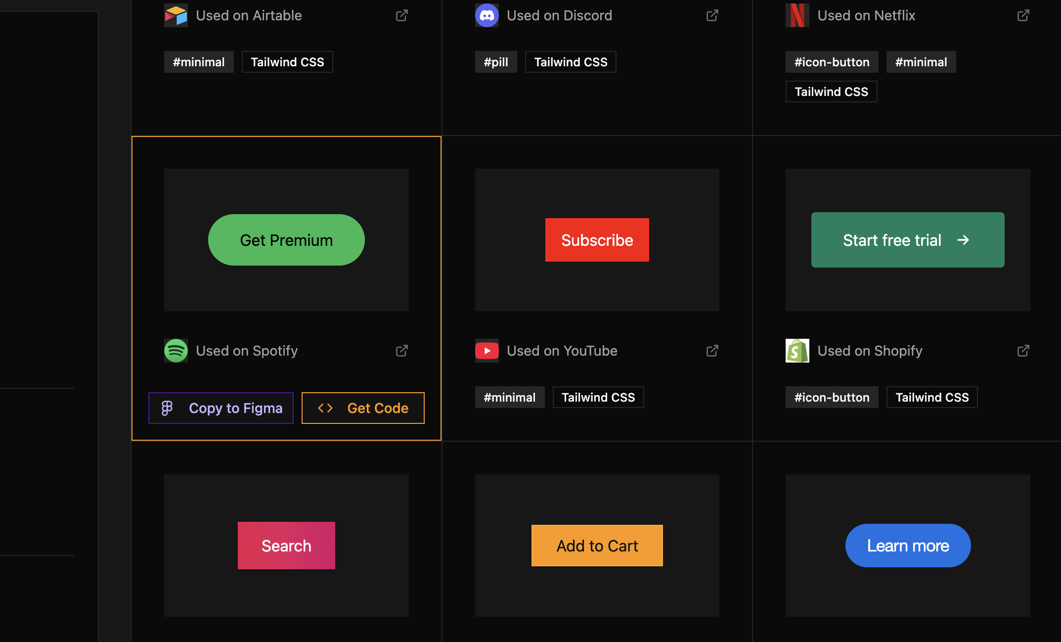This screenshot has width=1061, height=642.
Task: Open the external link for Used on Netflix
Action: [1023, 15]
